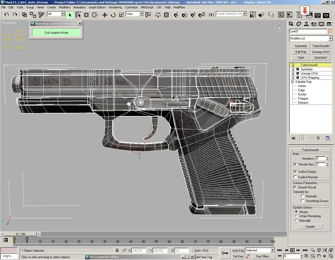Open the Layer Manager
335x260 pixels.
click(x=271, y=15)
